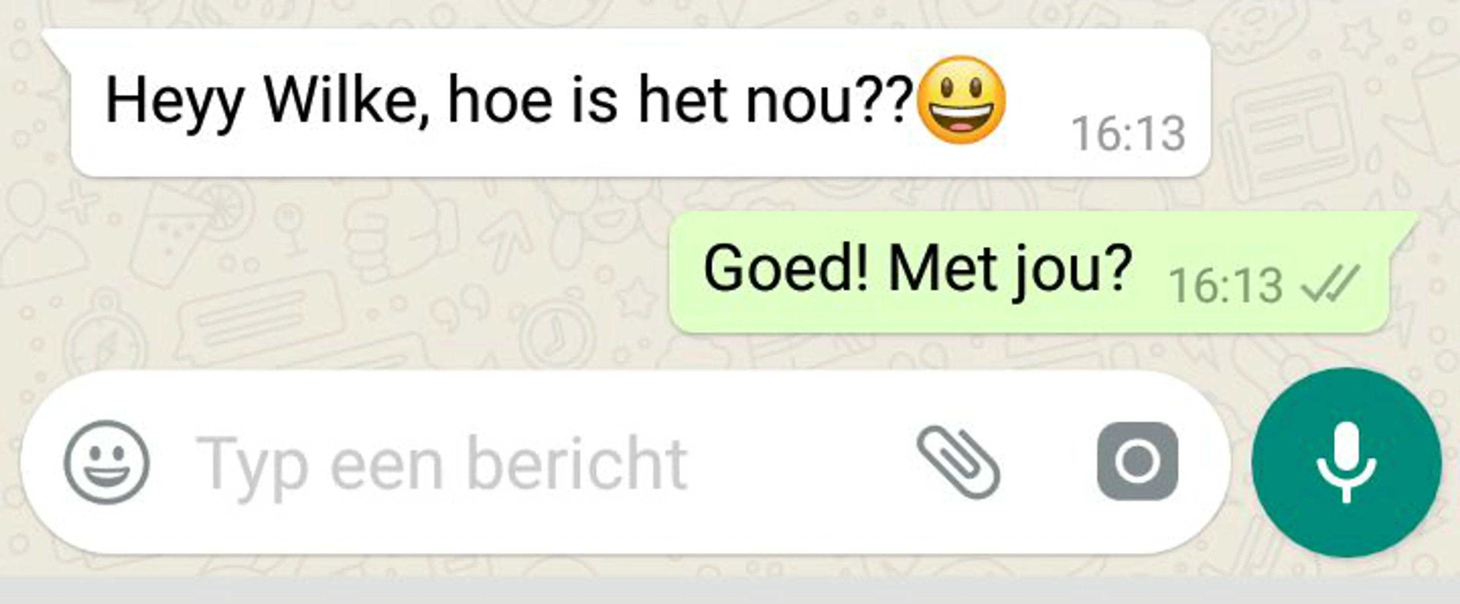Tap the double check mark delivery status
This screenshot has width=1460, height=604.
[1330, 283]
